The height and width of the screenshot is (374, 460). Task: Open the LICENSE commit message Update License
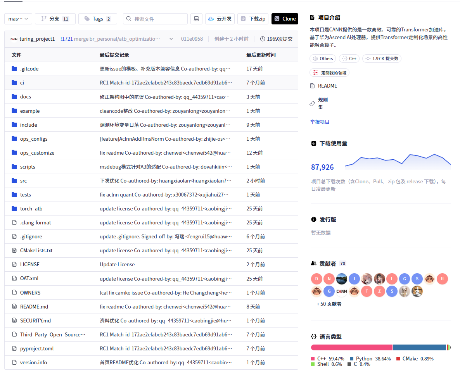[117, 264]
